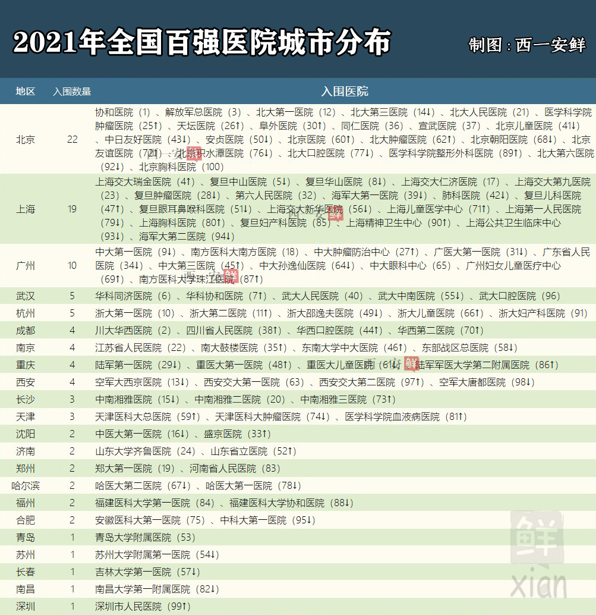Click the 制图：西一安鲜 credit text
The height and width of the screenshot is (615, 596).
(x=528, y=45)
